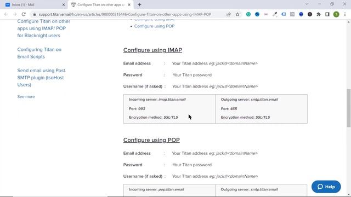This screenshot has width=351, height=197.
Task: Open the blue circular extension icon
Action: click(x=257, y=14)
